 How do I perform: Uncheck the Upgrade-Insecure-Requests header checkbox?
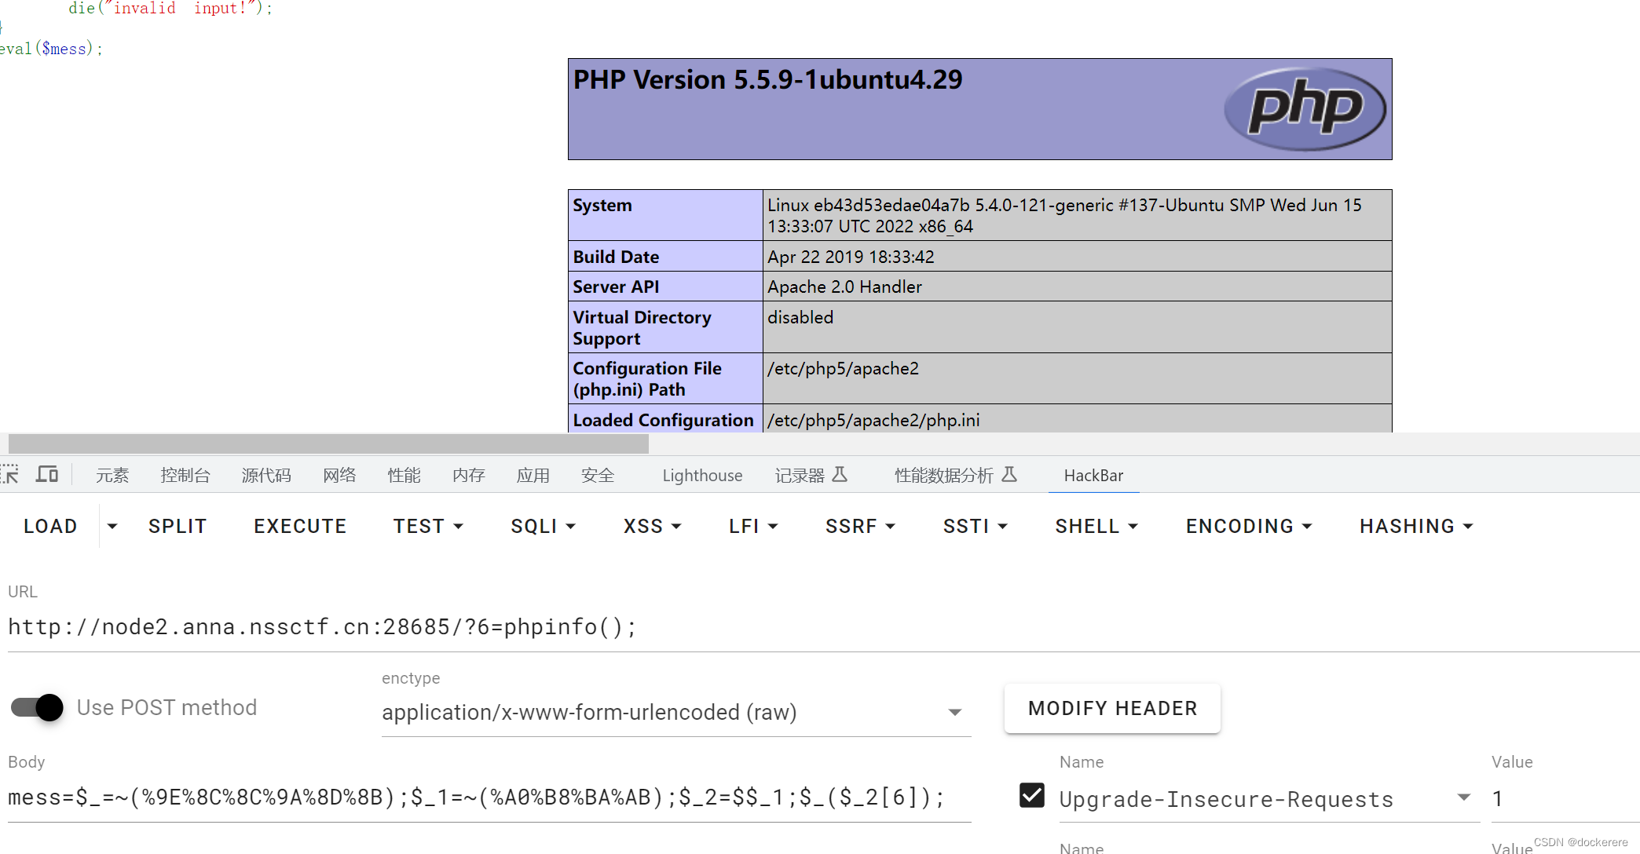[1031, 796]
